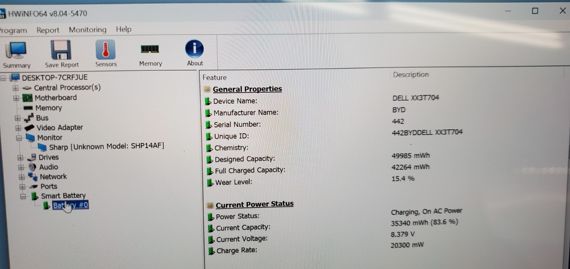Click the Current Power Status heading
Image resolution: width=570 pixels, height=269 pixels.
pyautogui.click(x=254, y=204)
